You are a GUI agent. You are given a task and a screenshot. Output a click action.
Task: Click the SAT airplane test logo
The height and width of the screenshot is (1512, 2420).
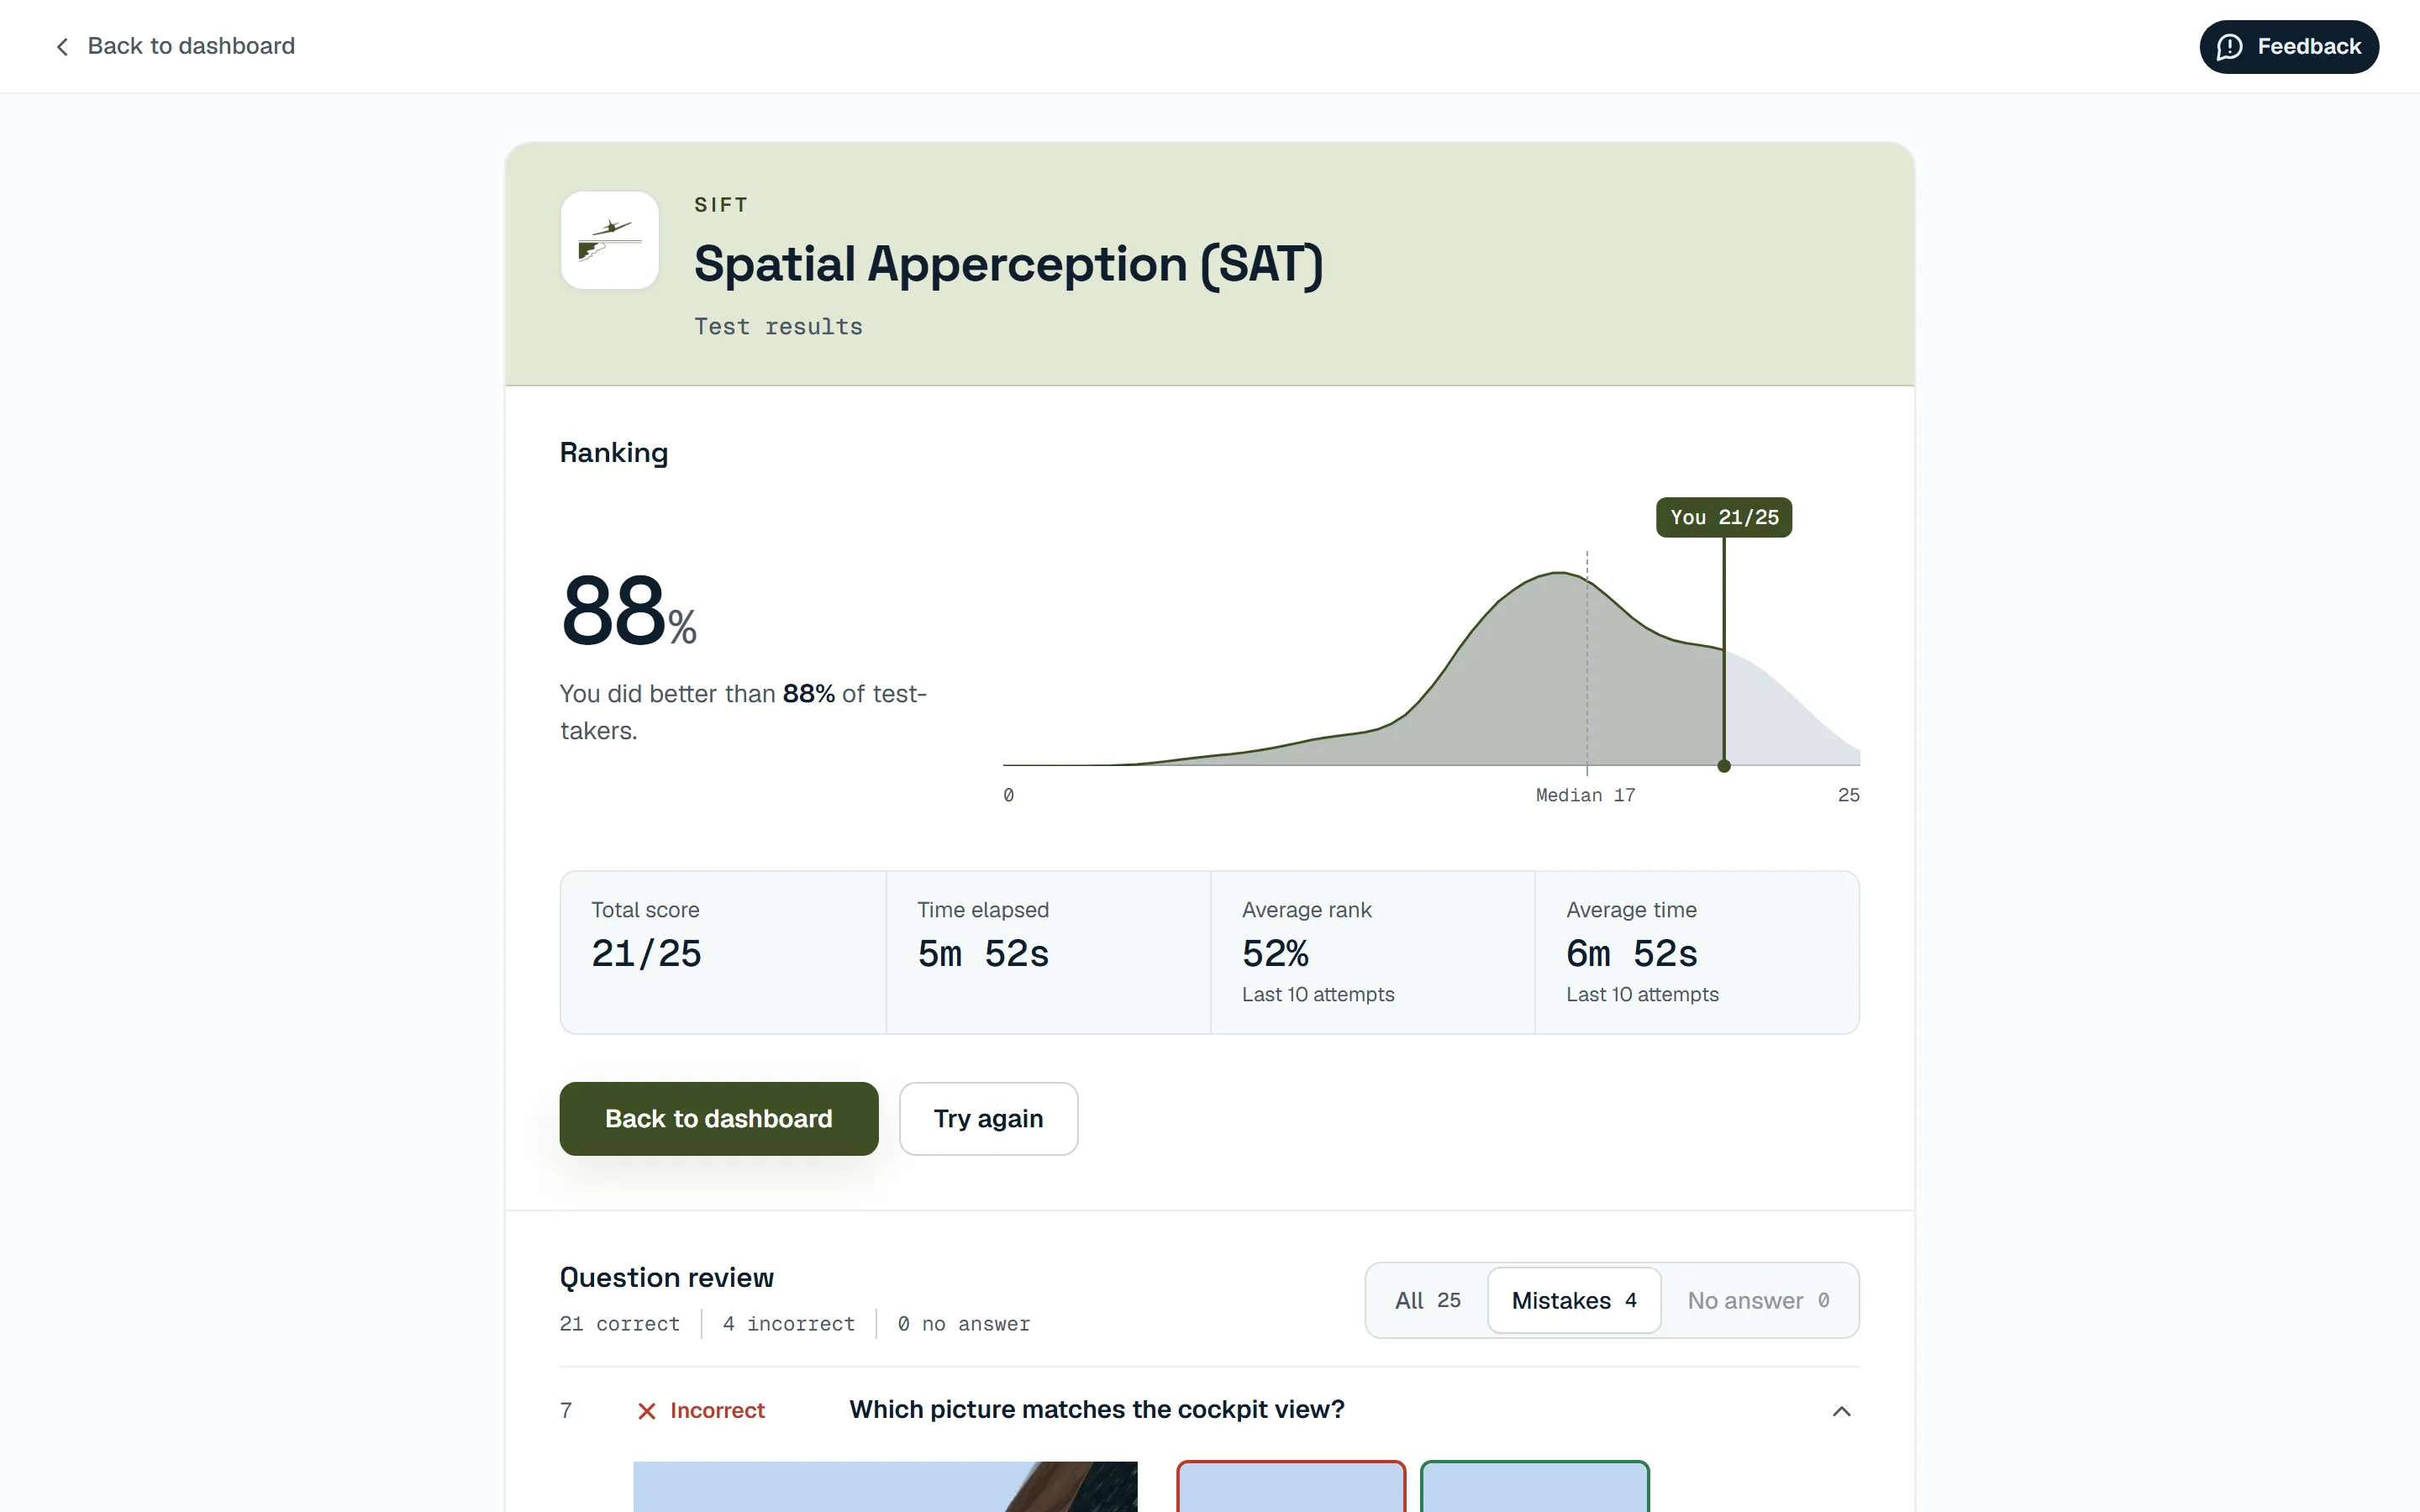point(610,240)
